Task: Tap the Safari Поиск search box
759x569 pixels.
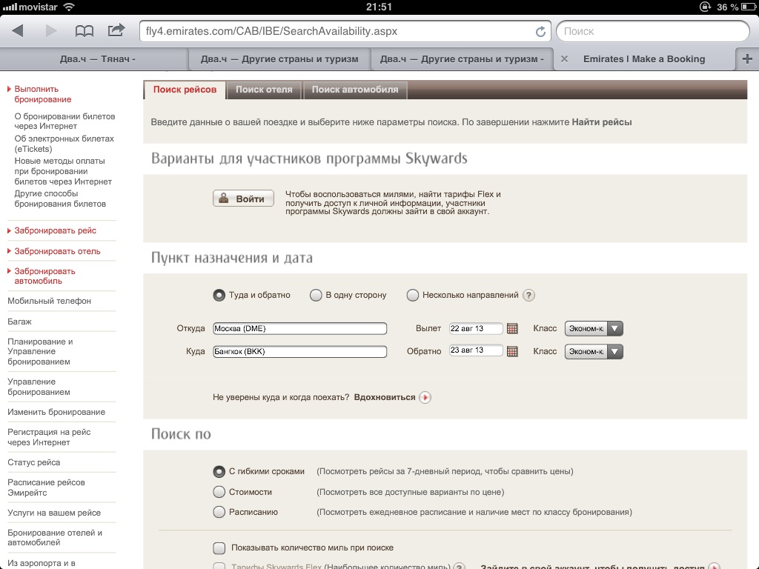Action: tap(652, 31)
